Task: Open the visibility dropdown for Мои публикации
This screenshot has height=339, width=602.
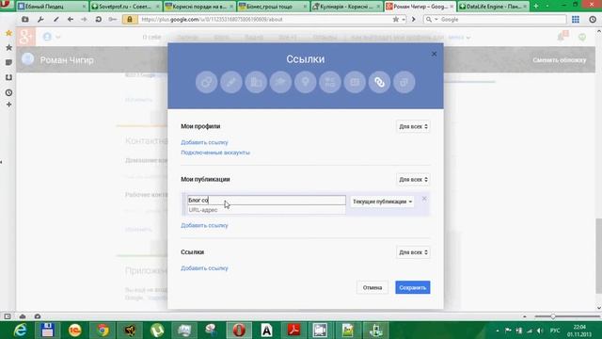Action: (413, 180)
